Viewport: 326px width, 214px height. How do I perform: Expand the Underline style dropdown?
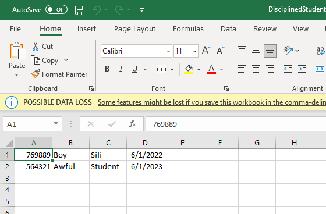point(146,69)
